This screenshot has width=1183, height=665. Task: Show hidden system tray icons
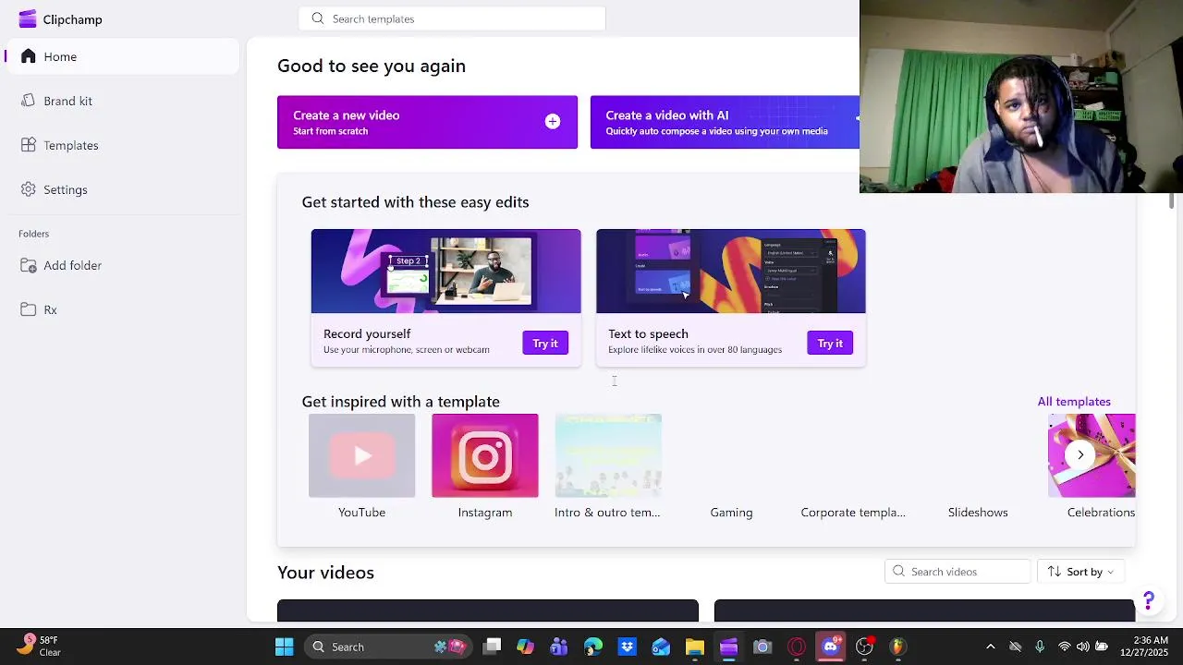(x=991, y=647)
